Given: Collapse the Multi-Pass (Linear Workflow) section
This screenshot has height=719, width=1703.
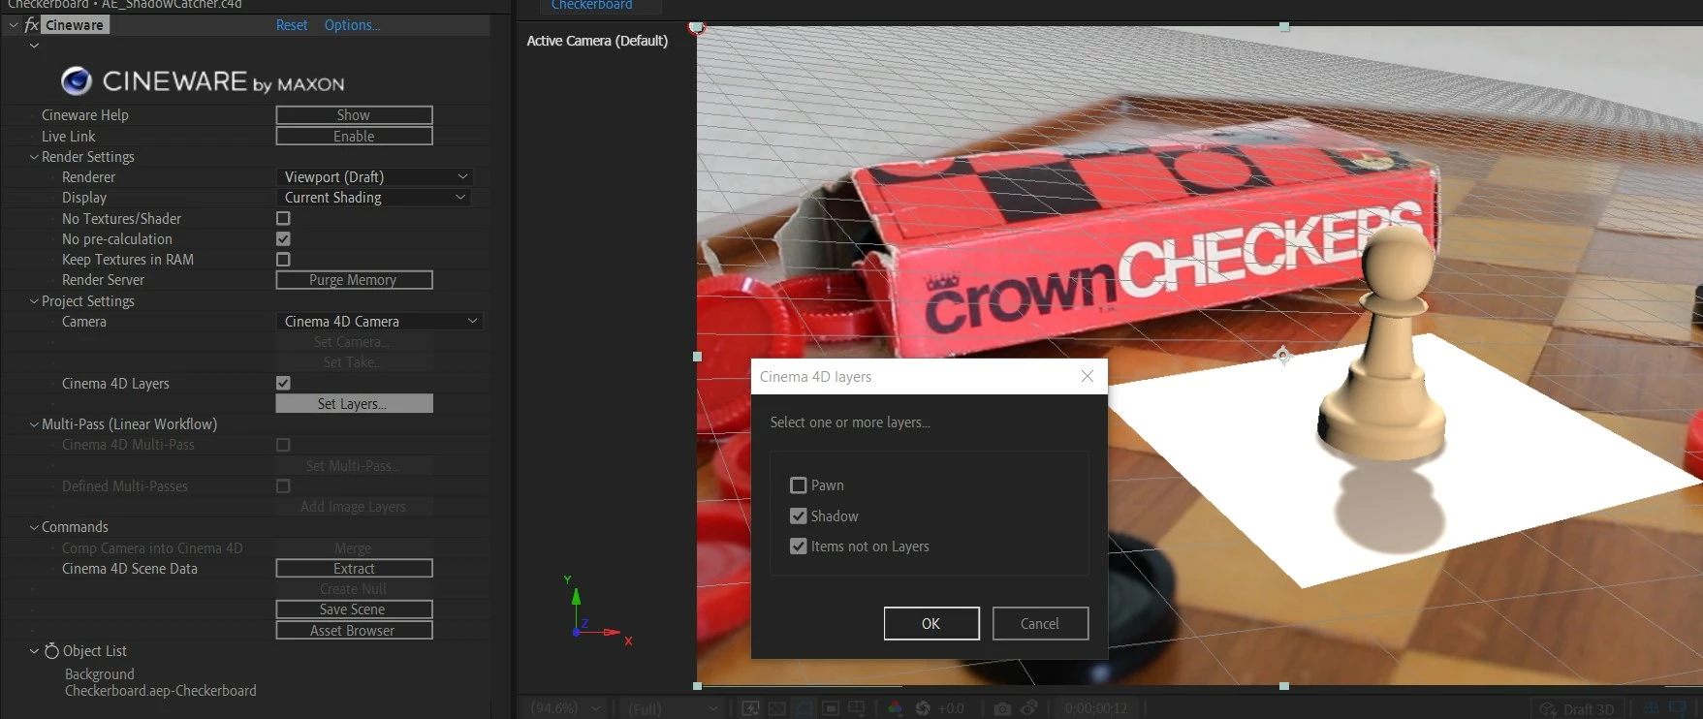Looking at the screenshot, I should (34, 424).
